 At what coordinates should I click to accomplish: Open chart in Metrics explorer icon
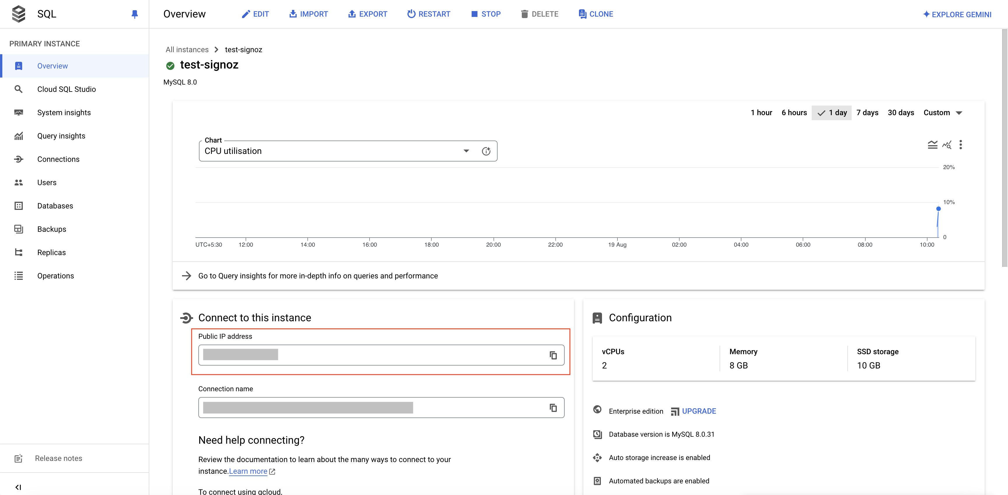pyautogui.click(x=946, y=145)
